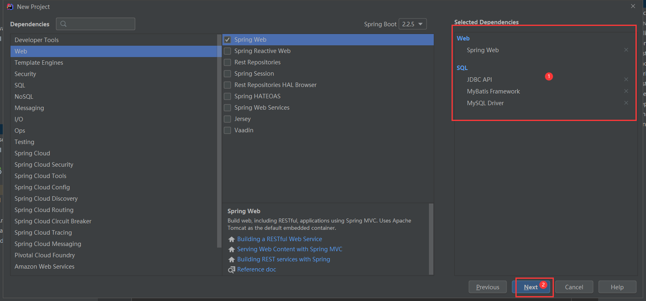Select the I/O category
The height and width of the screenshot is (301, 646).
114,119
